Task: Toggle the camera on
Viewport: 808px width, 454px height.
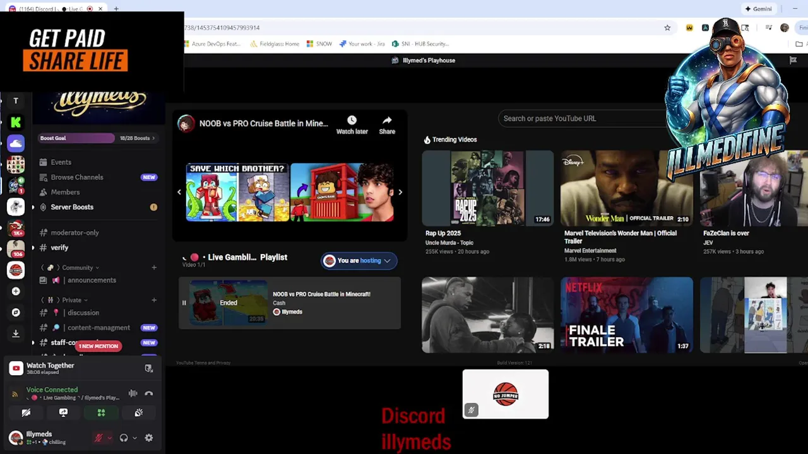Action: click(26, 412)
